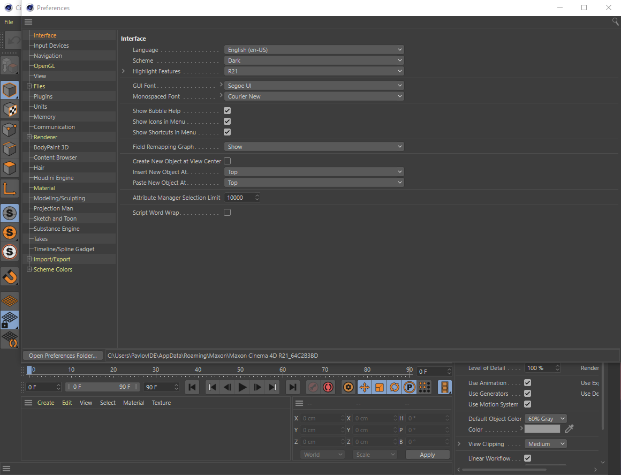The width and height of the screenshot is (621, 475).
Task: Step to previous frame
Action: [x=228, y=387]
